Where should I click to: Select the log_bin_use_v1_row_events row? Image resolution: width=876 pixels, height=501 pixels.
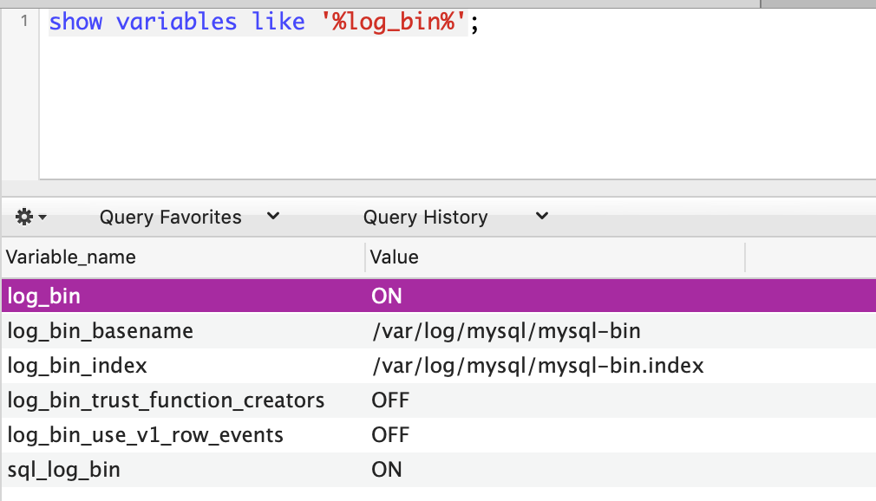point(439,434)
